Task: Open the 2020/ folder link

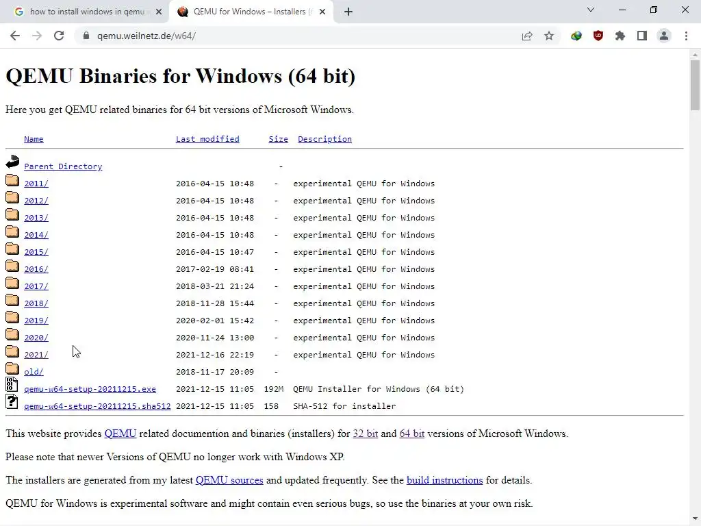Action: coord(36,338)
